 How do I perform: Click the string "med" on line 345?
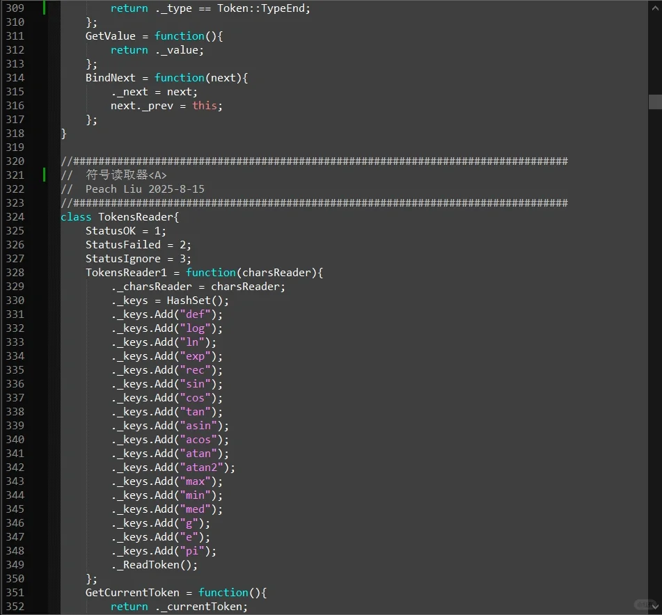(x=195, y=509)
